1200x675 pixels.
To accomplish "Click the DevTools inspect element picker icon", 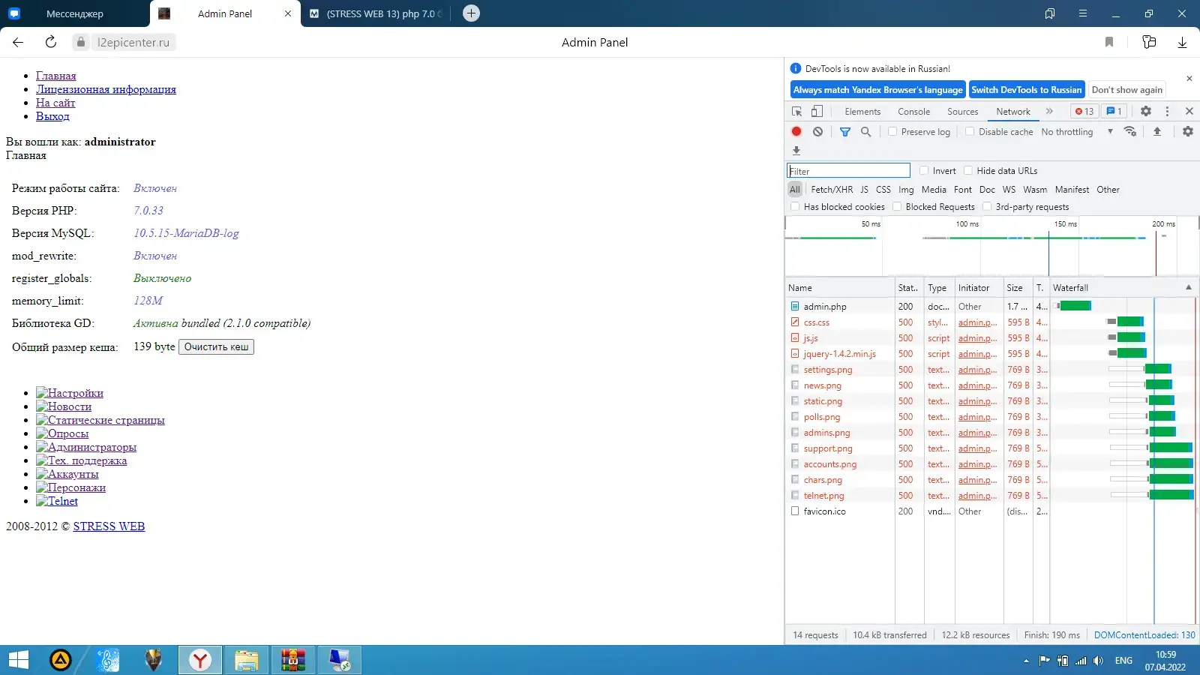I will coord(796,111).
